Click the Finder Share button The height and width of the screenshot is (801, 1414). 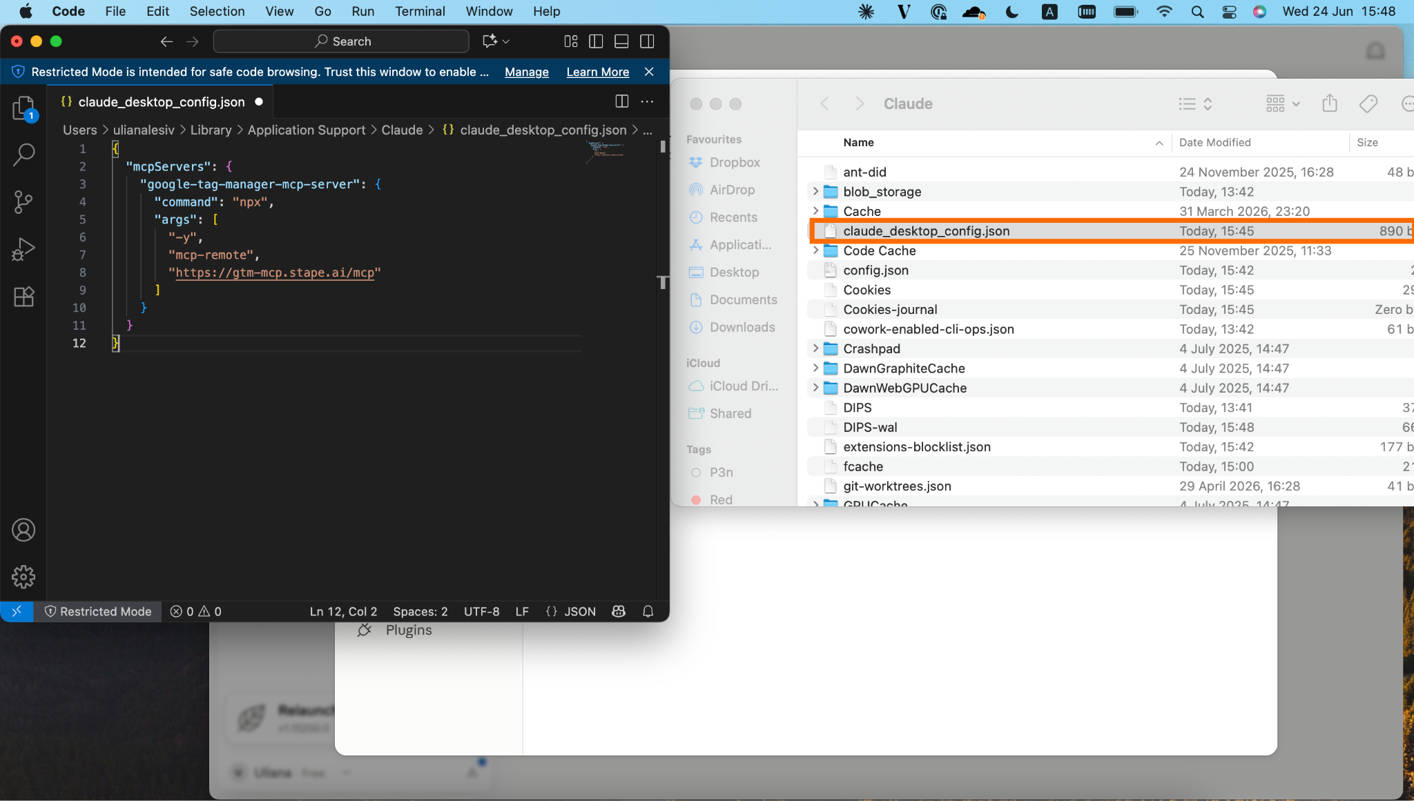click(x=1330, y=103)
